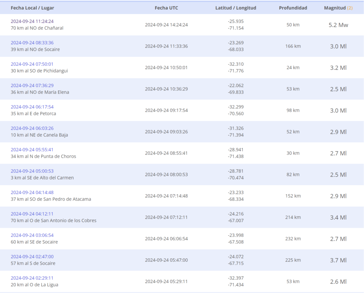Viewport: 364px width, 293px height.
Task: Open the 05:00:53 Alto del Carmen event
Action: tap(32, 171)
